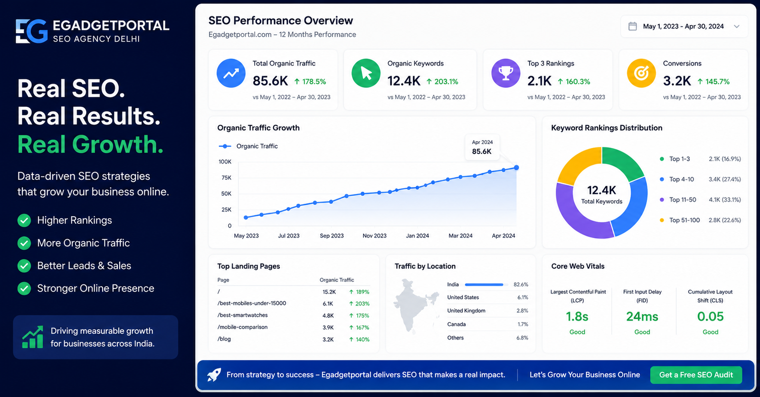Open the /blog landing page row

[294, 340]
